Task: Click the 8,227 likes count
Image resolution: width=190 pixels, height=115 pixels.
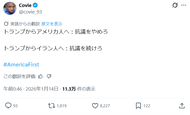Action: [x=105, y=106]
